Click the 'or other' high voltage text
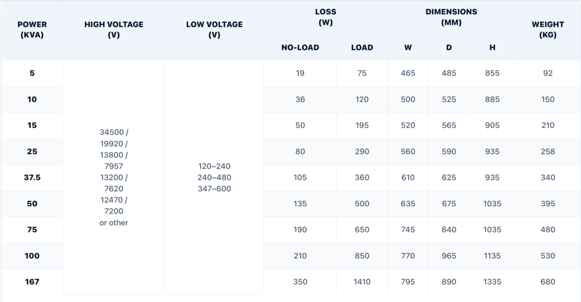This screenshot has height=302, width=581. pos(114,222)
